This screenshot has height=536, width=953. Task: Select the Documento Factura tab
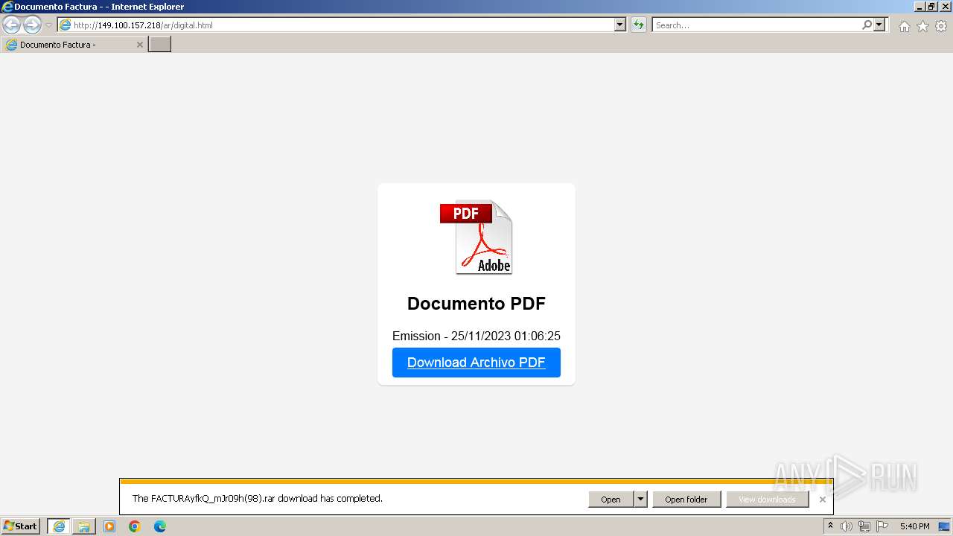pyautogui.click(x=74, y=45)
